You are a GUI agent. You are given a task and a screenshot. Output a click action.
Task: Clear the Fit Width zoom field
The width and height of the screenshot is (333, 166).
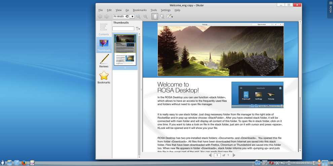[x=127, y=16]
